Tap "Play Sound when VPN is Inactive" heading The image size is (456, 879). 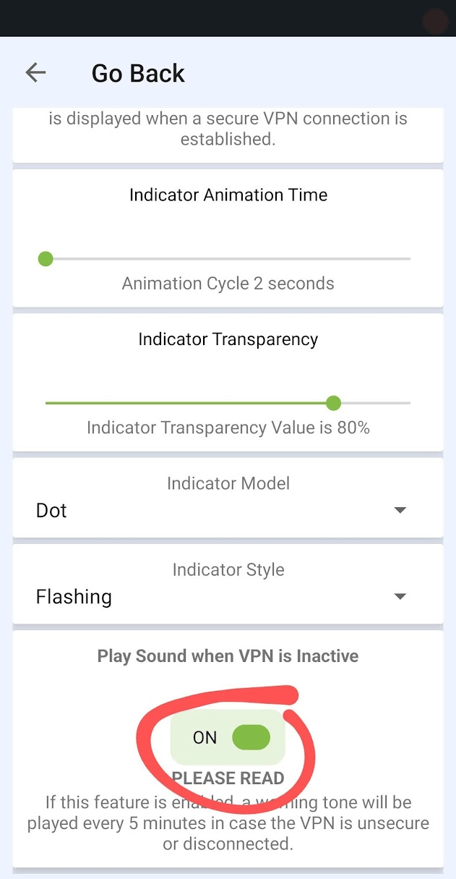228,656
